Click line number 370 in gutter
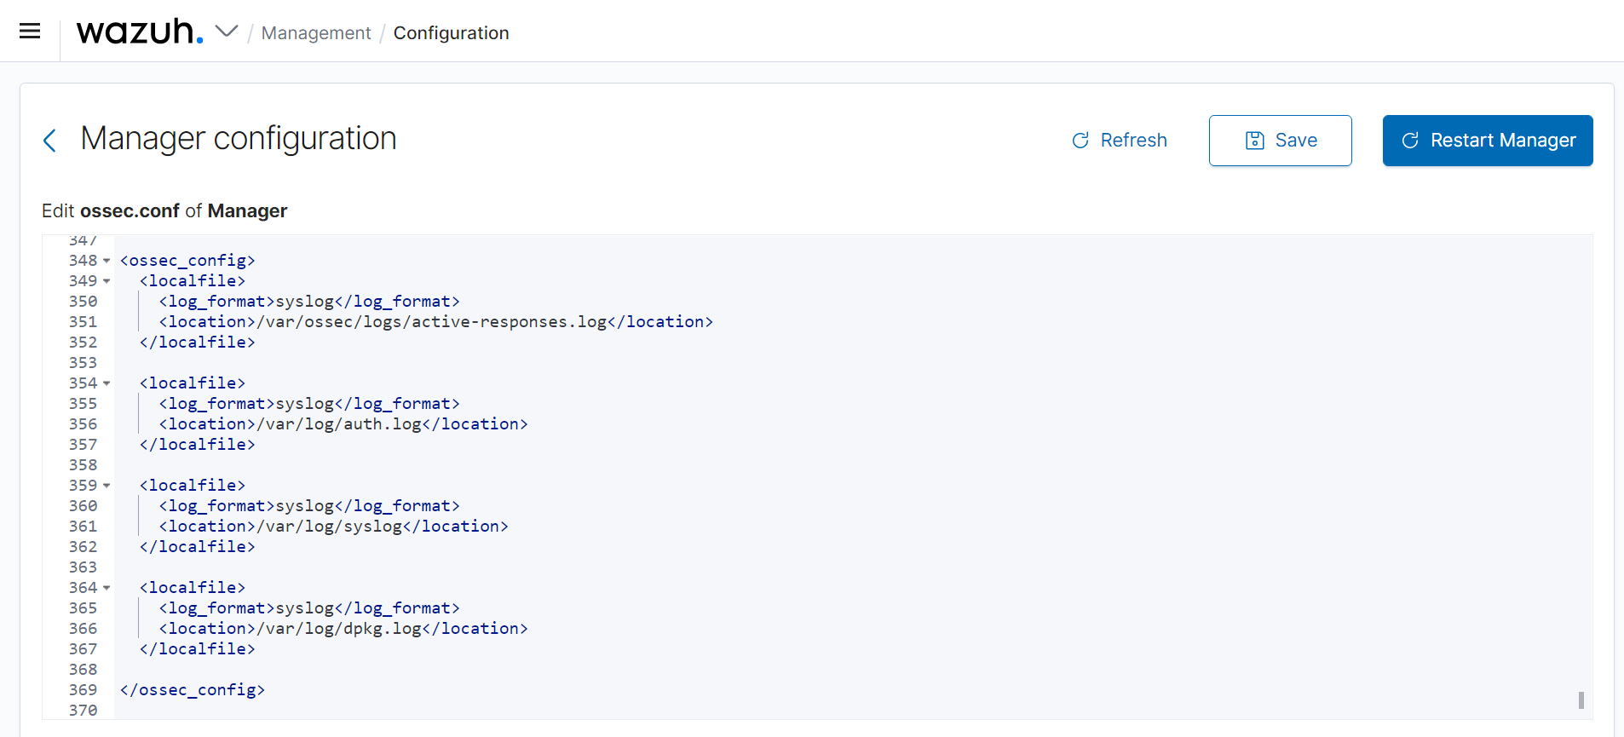Viewport: 1624px width, 737px height. [84, 711]
